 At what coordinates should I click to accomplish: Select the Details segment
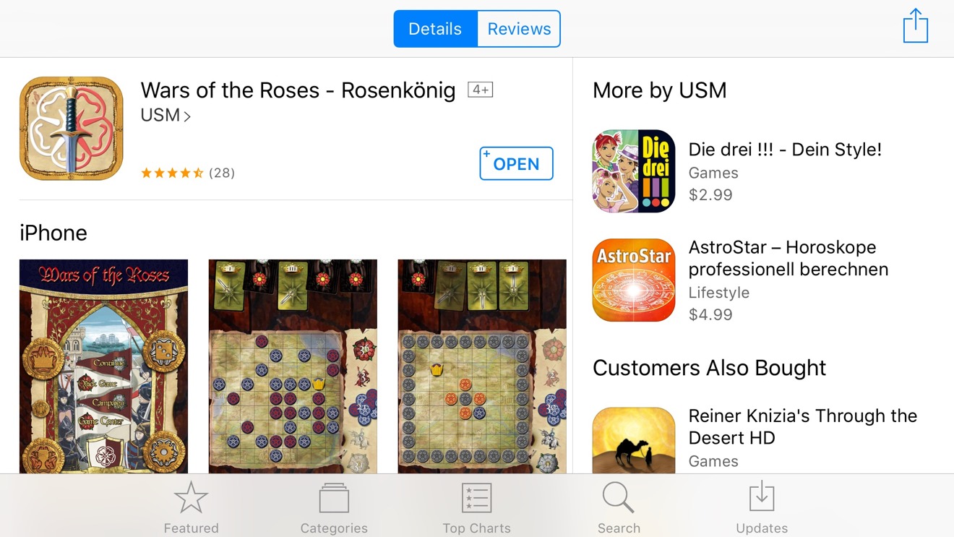pyautogui.click(x=435, y=29)
